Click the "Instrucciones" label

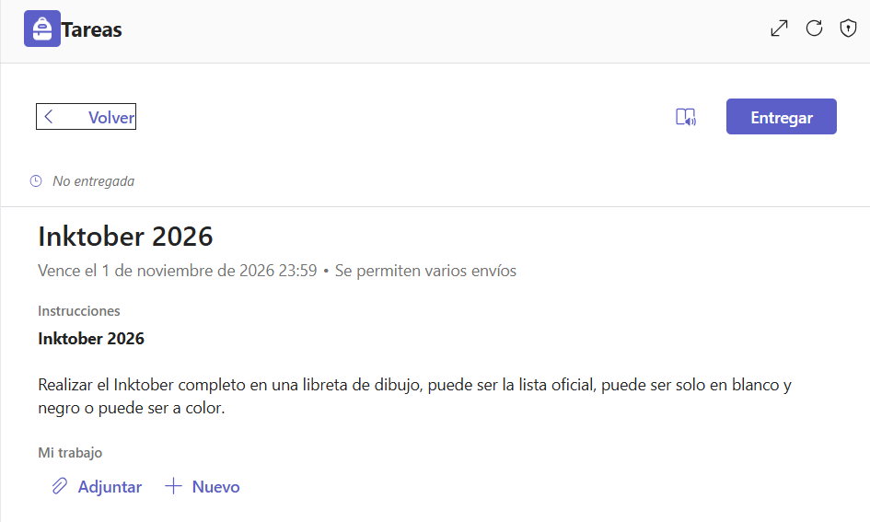[79, 311]
